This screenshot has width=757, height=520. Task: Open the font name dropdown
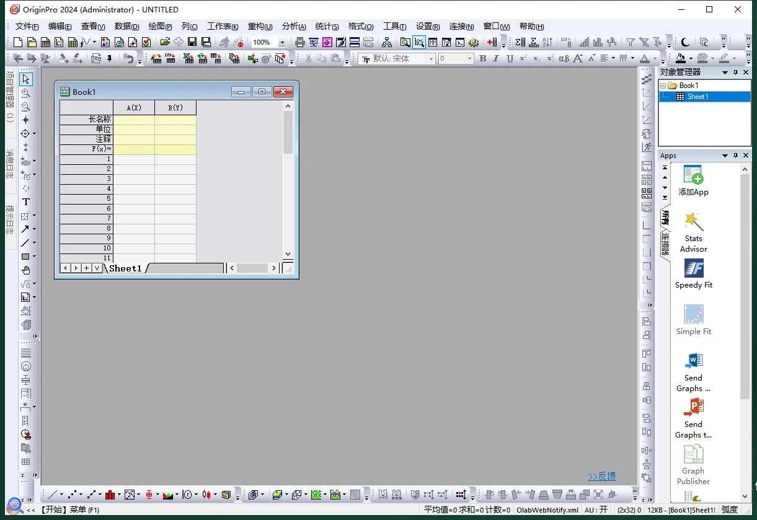[431, 59]
